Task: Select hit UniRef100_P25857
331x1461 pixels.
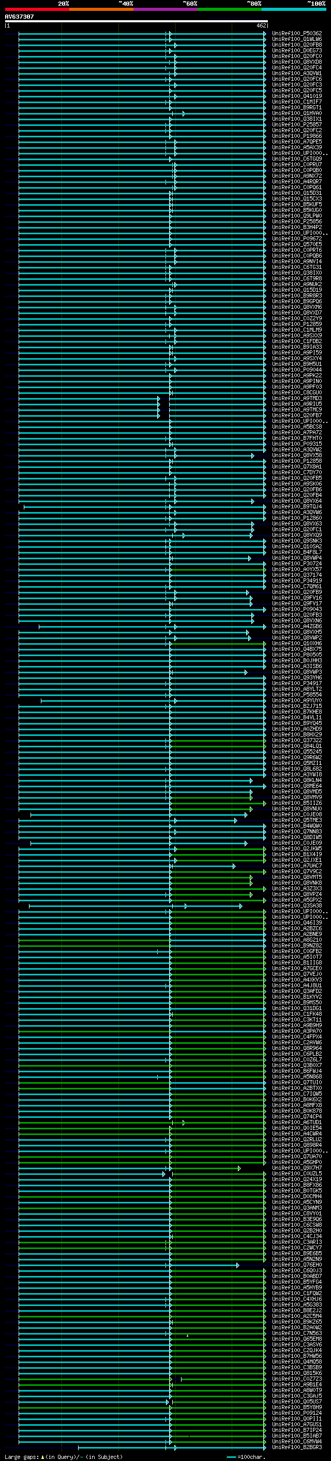Action: 297,125
